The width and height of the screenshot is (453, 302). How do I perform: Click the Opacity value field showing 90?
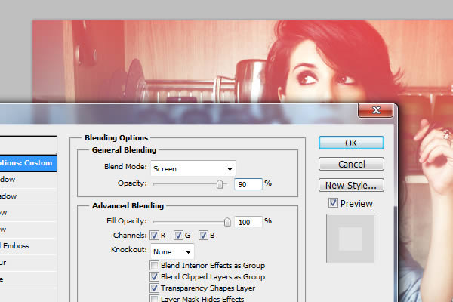point(248,183)
